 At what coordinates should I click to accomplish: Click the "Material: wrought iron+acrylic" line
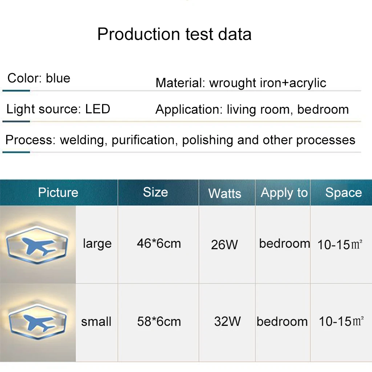pyautogui.click(x=241, y=83)
